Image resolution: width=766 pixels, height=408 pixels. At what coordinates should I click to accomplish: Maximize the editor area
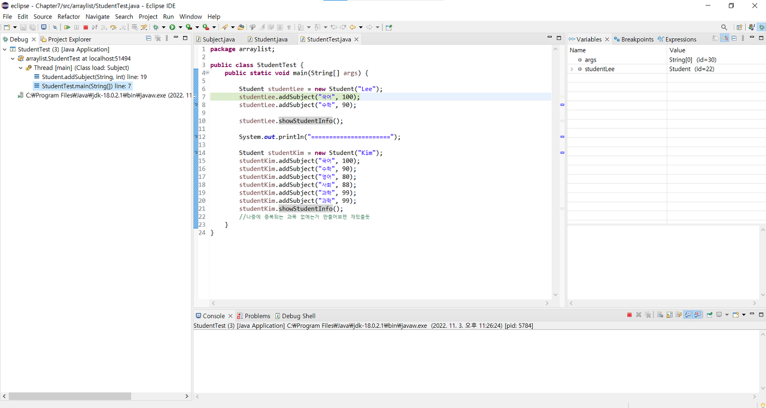point(559,38)
